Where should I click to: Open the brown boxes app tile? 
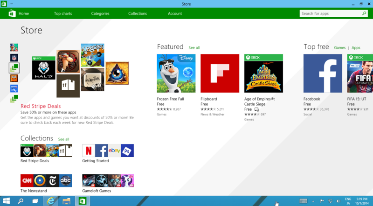(x=68, y=86)
